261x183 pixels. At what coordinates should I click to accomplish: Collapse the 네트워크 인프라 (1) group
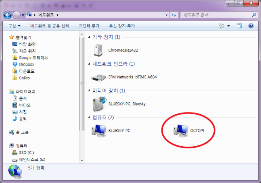click(89, 64)
